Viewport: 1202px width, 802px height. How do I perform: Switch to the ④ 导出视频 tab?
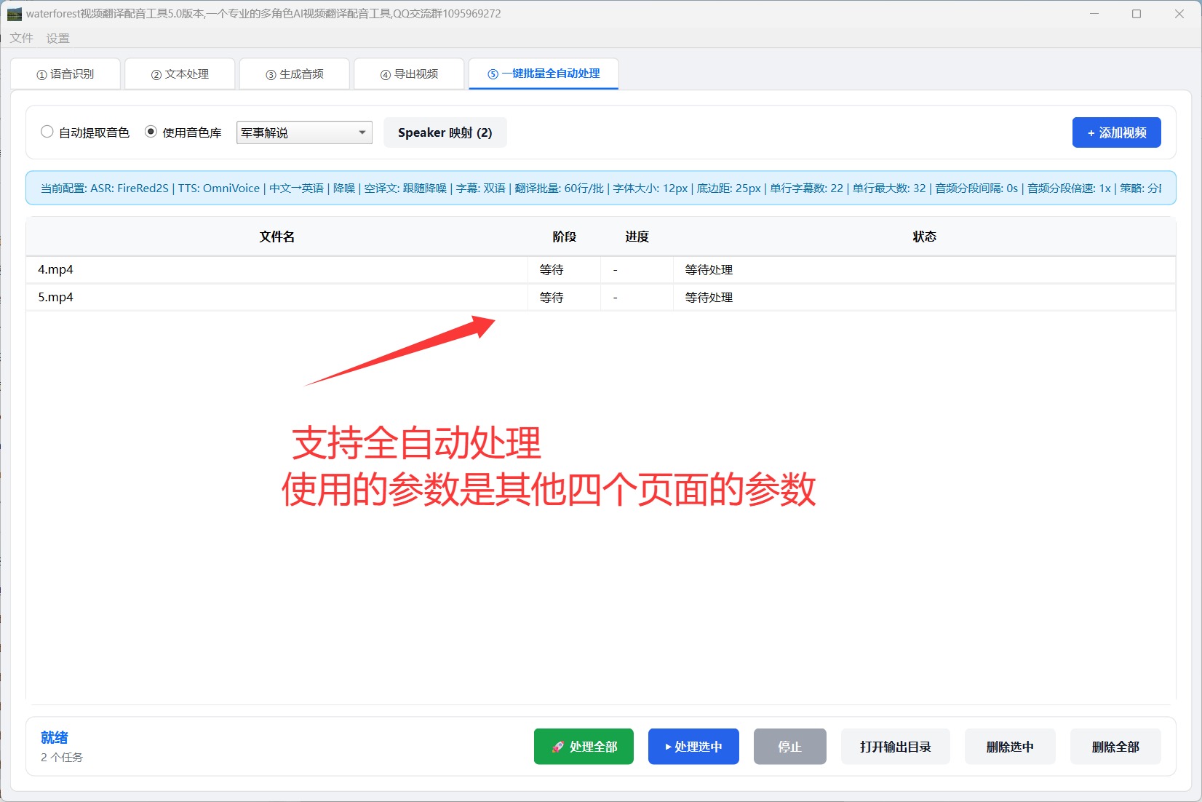(x=409, y=74)
